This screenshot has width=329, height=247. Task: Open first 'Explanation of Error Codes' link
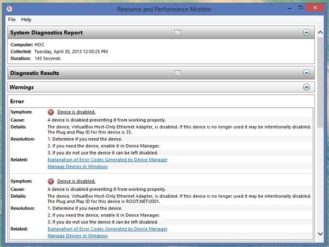coord(107,160)
